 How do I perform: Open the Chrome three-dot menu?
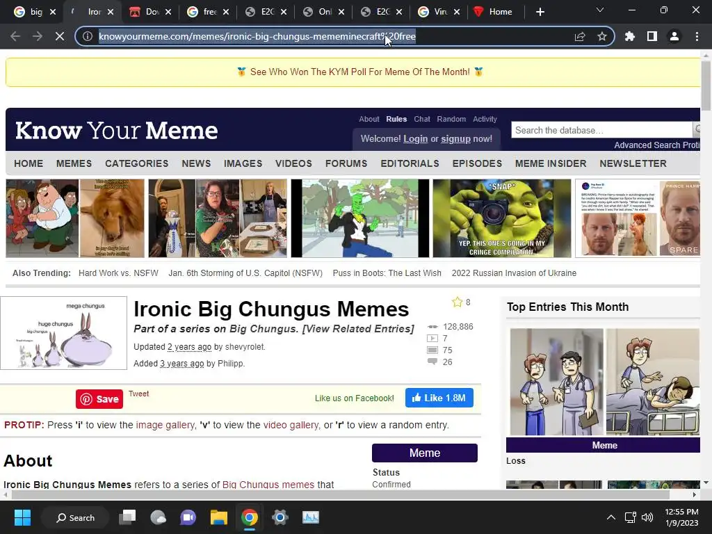(x=697, y=36)
